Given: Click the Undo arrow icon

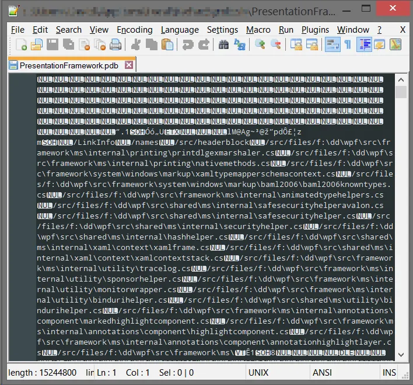Looking at the screenshot, I should point(187,44).
